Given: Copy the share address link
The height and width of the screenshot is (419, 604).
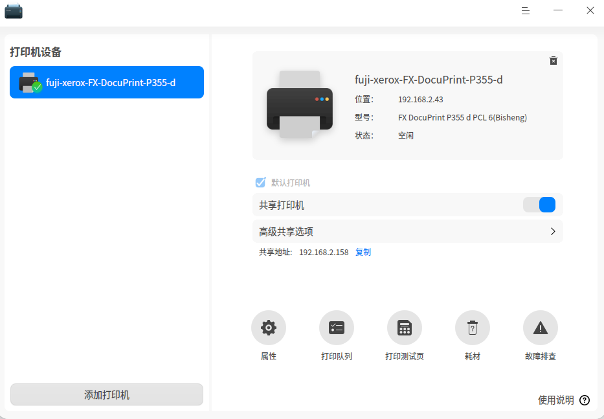Looking at the screenshot, I should pyautogui.click(x=363, y=252).
